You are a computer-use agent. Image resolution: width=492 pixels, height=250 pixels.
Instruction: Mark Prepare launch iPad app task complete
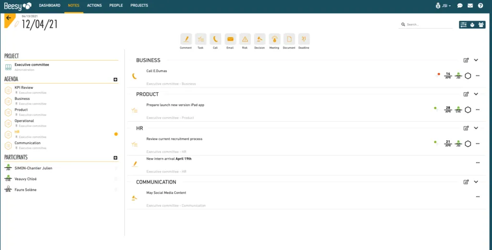(468, 110)
